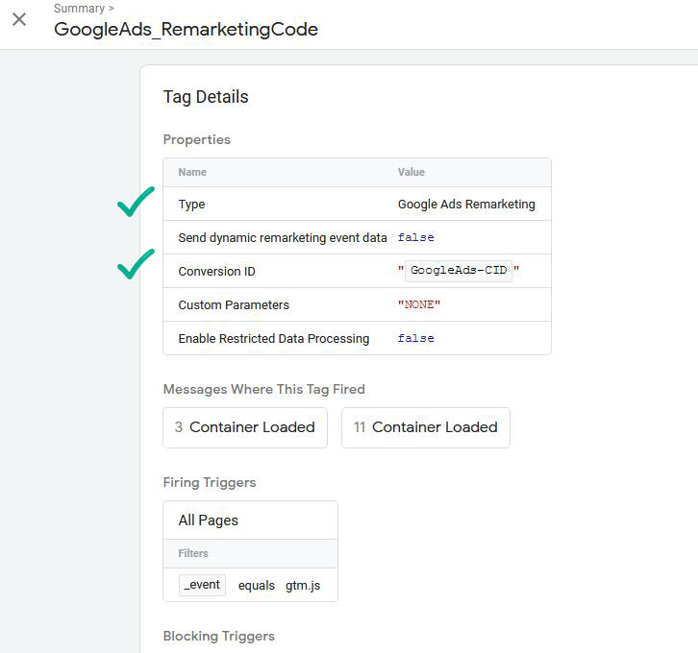Click the gtm.js filter value
698x653 pixels.
[303, 585]
